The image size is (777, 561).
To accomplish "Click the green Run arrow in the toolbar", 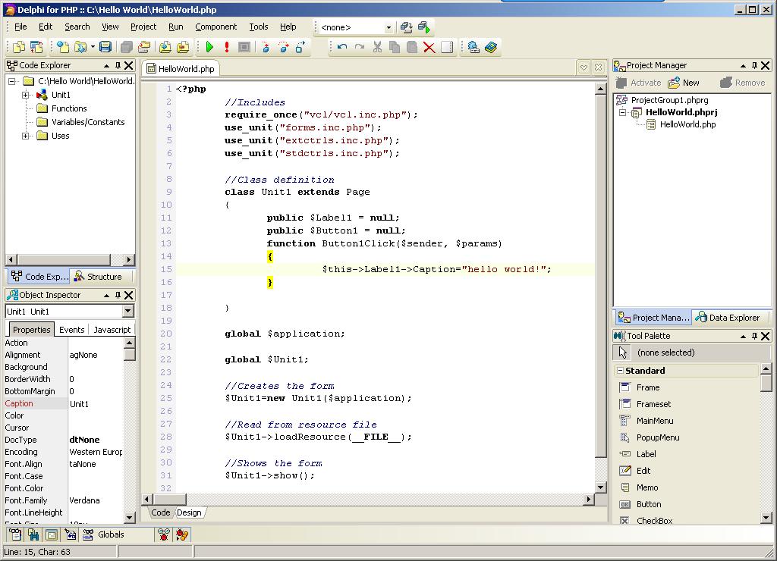I will point(209,47).
